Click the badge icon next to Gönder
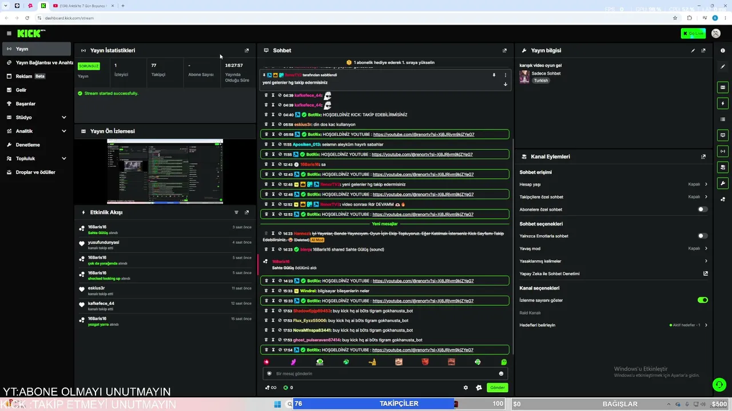This screenshot has height=411, width=732. pos(479,388)
